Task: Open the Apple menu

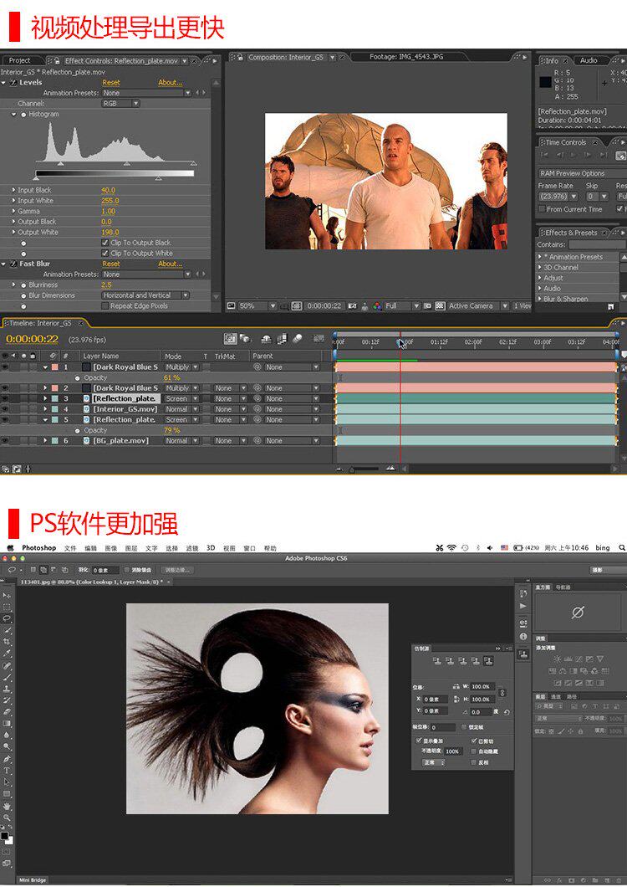Action: point(9,548)
